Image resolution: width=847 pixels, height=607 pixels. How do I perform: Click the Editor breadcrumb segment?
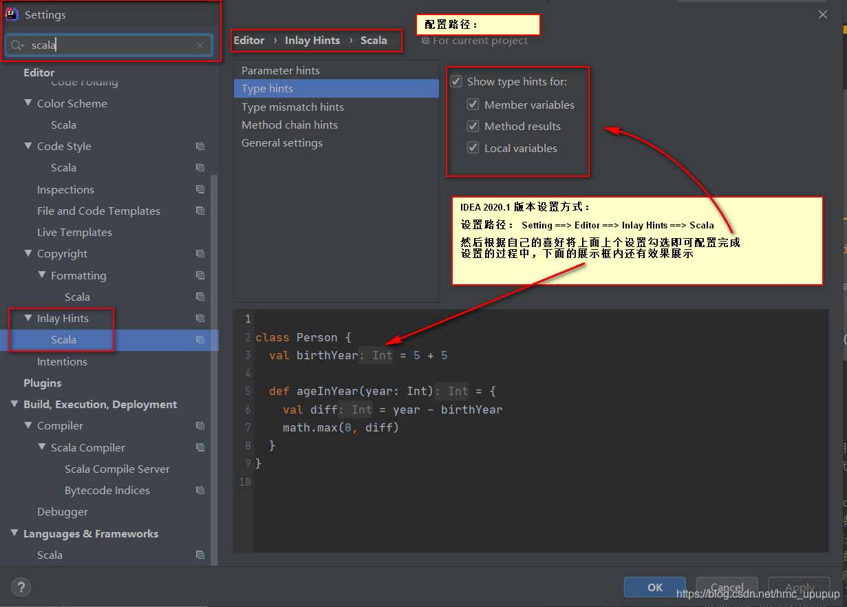(x=249, y=40)
